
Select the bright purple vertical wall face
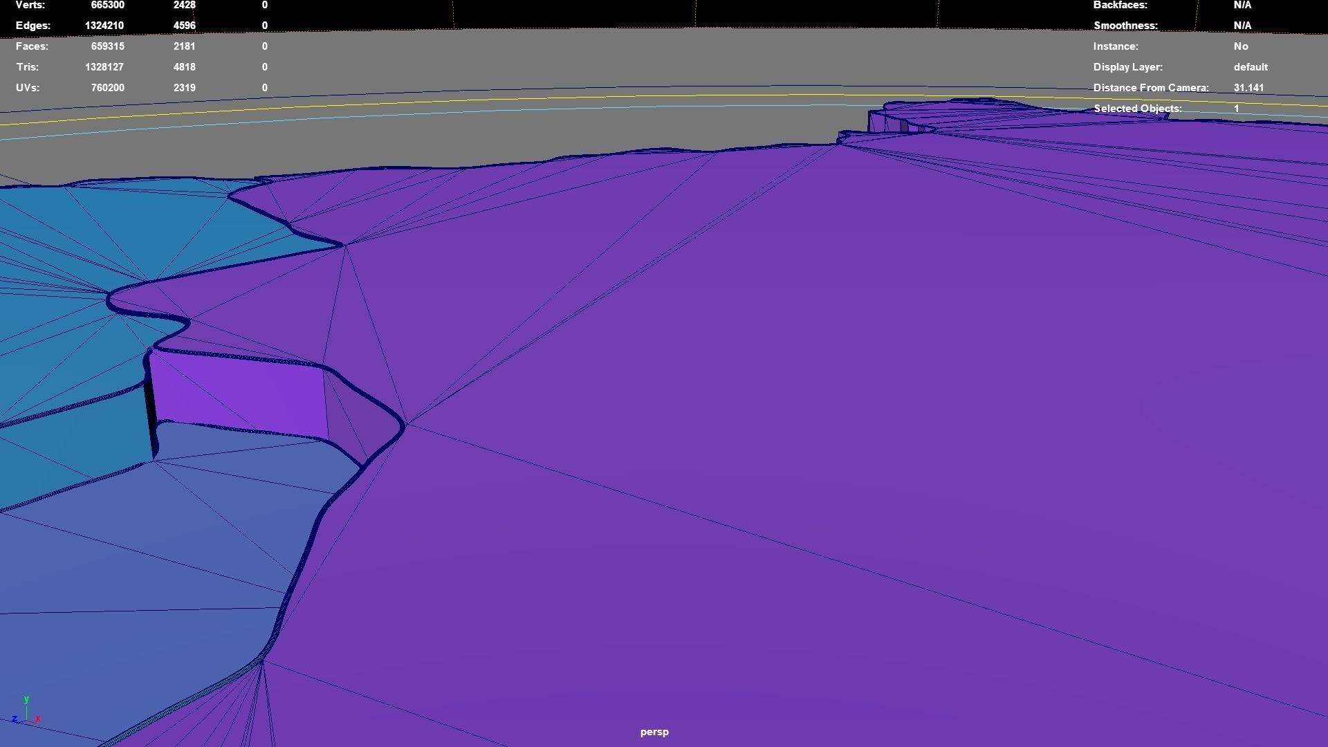(x=239, y=394)
